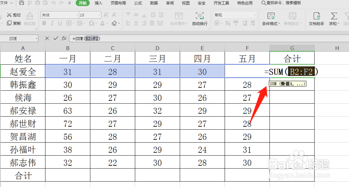Viewport: 349px width, 187px height.
Task: Switch to the 审阅 Review tab
Action: 170,3
